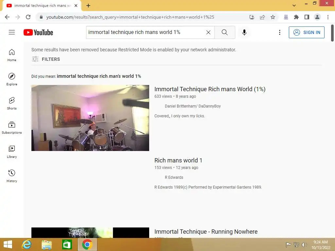Viewport: 335px width, 251px height.
Task: Visit the R Edwards channel
Action: click(x=174, y=177)
